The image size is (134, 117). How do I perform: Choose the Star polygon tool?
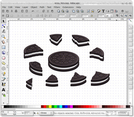[x=4, y=63]
